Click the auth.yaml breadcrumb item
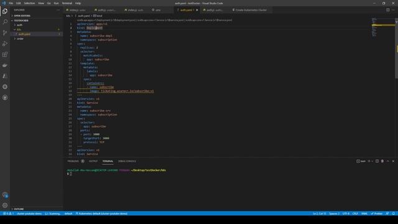The image size is (398, 224). click(83, 16)
